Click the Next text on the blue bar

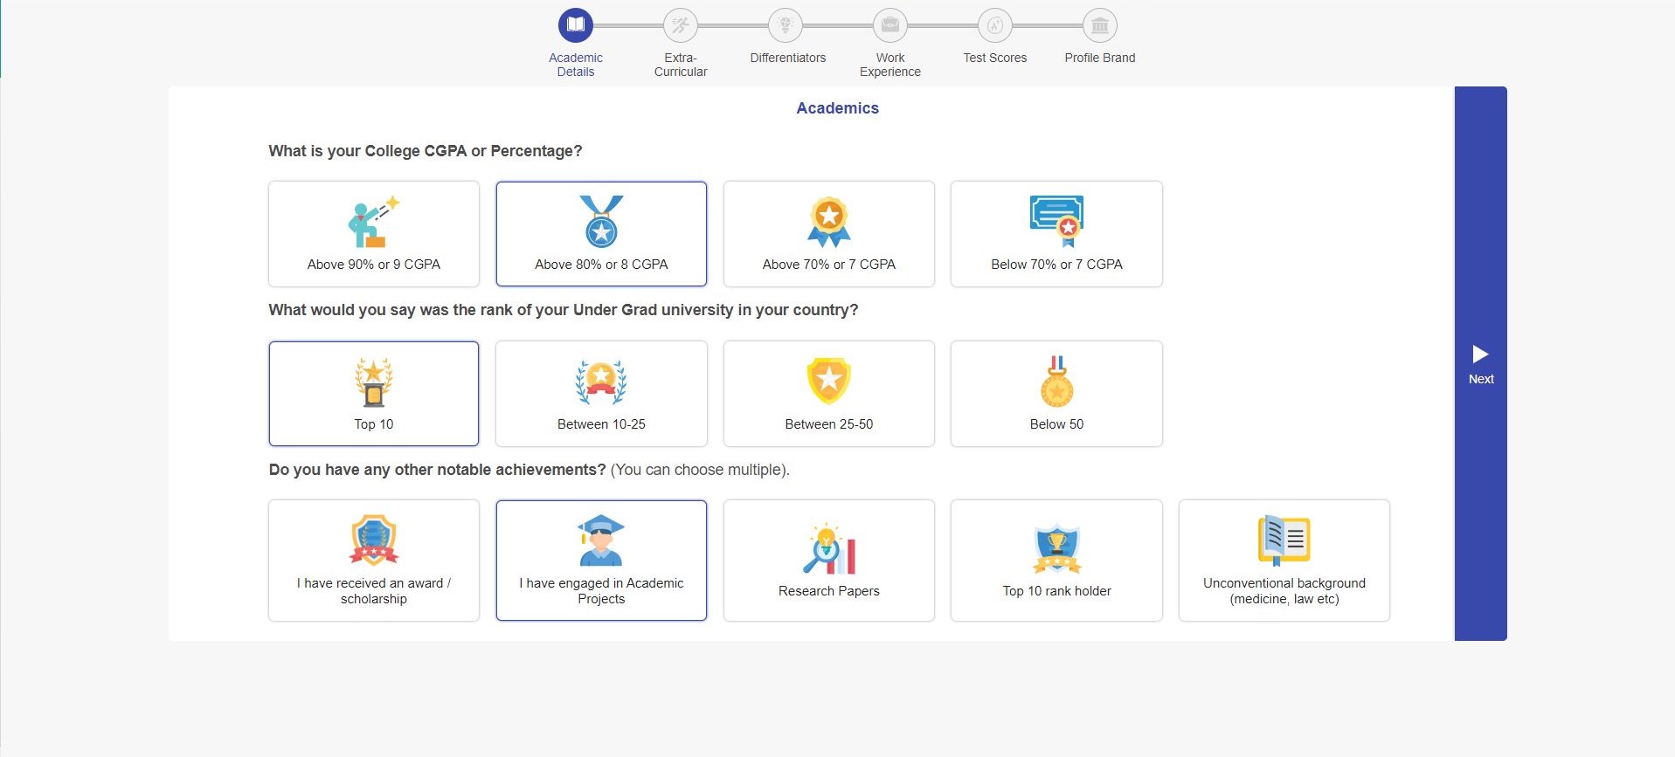pyautogui.click(x=1481, y=379)
